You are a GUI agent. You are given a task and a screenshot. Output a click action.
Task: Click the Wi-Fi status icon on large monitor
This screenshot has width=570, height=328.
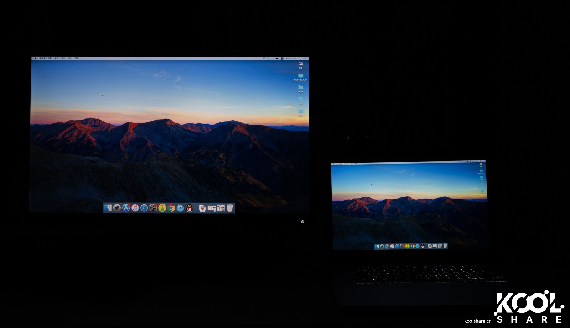tap(264, 58)
